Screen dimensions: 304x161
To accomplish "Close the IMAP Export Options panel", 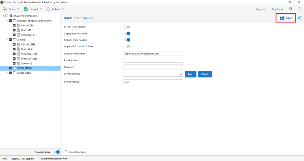I will click(x=299, y=18).
